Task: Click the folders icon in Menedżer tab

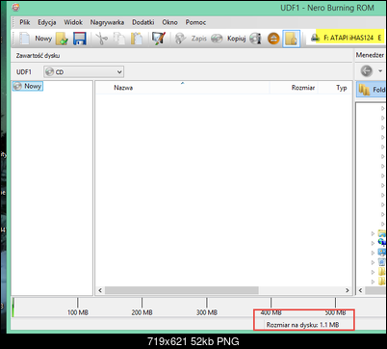Action: (x=364, y=90)
